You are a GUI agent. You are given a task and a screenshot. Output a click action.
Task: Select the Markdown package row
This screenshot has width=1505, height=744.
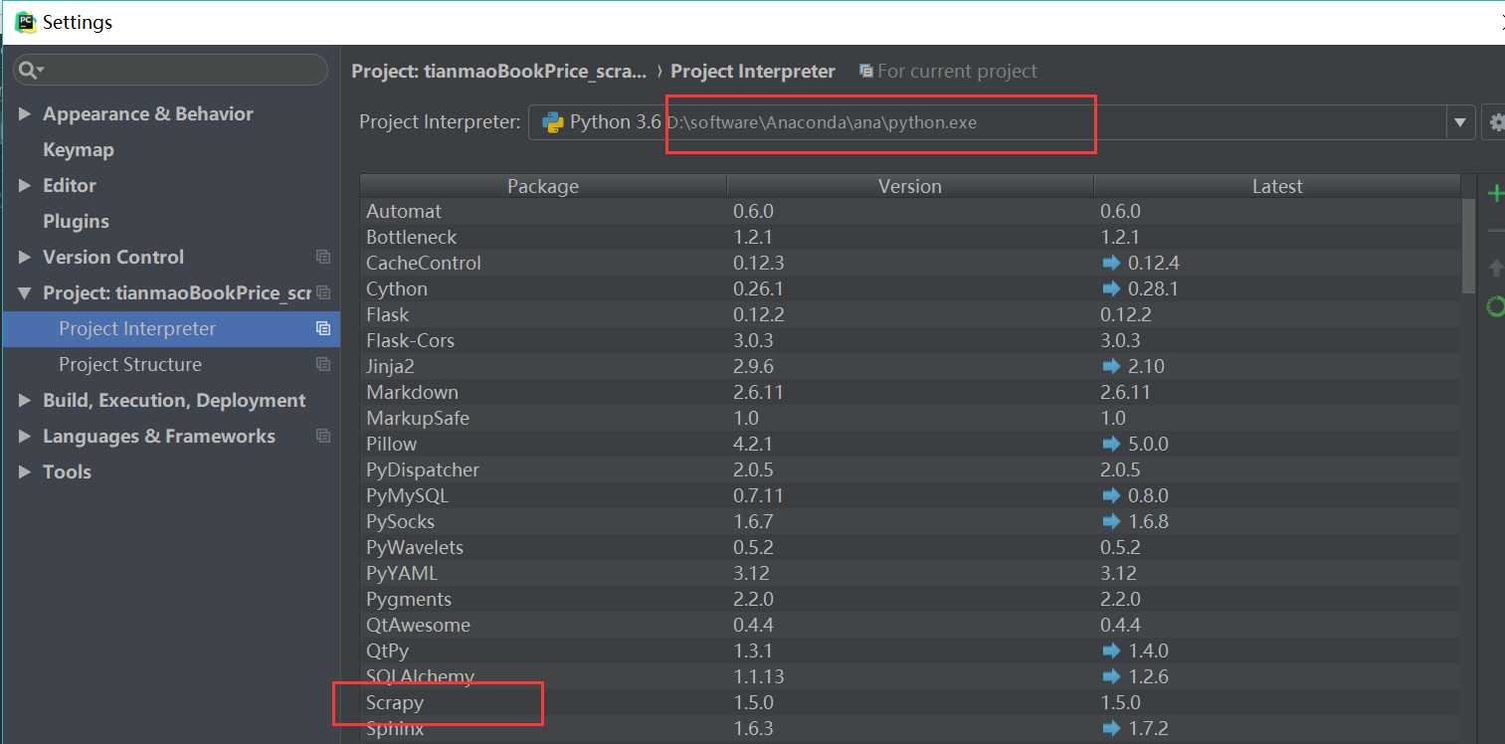pos(910,392)
